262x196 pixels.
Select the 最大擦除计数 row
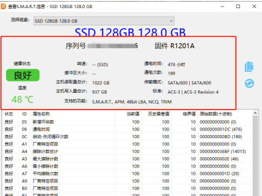pyautogui.click(x=127, y=159)
